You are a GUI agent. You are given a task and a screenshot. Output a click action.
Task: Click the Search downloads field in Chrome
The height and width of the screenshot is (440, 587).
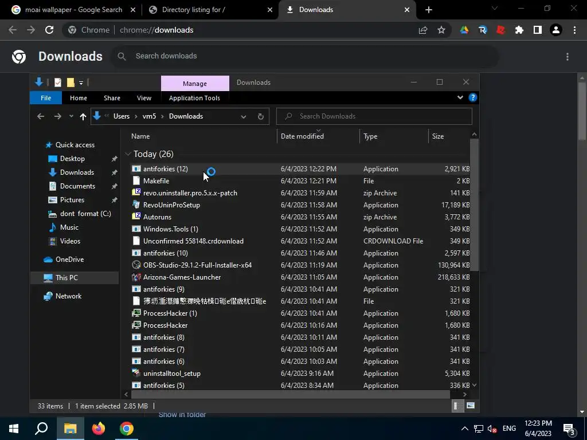[305, 56]
